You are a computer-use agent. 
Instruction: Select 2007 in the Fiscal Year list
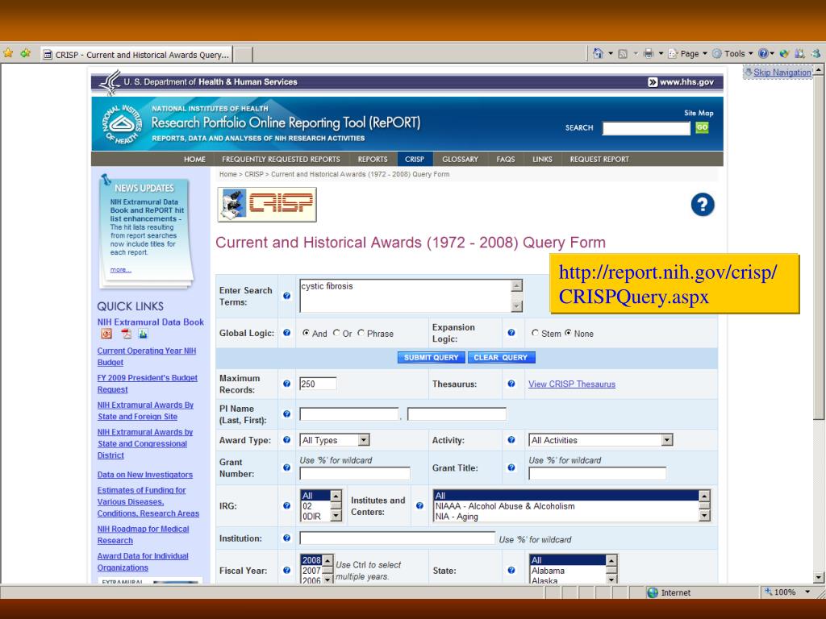pyautogui.click(x=311, y=571)
